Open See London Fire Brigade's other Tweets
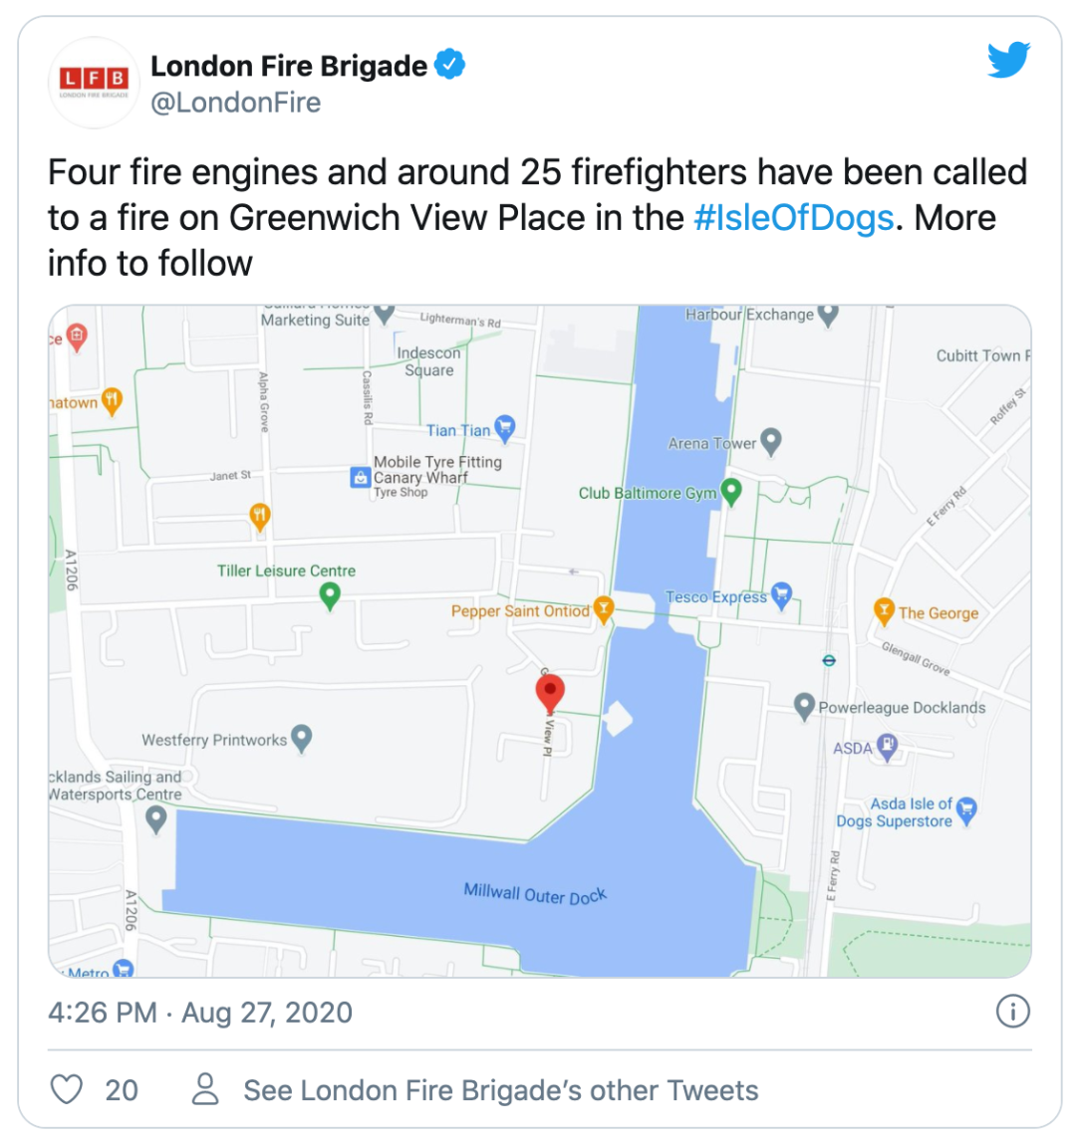The width and height of the screenshot is (1076, 1144). pyautogui.click(x=500, y=1090)
